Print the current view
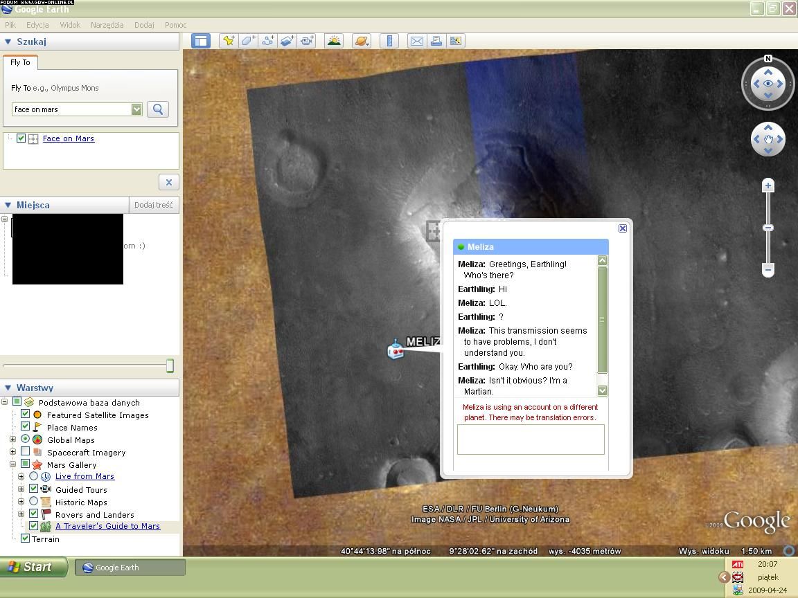This screenshot has width=798, height=598. tap(436, 42)
